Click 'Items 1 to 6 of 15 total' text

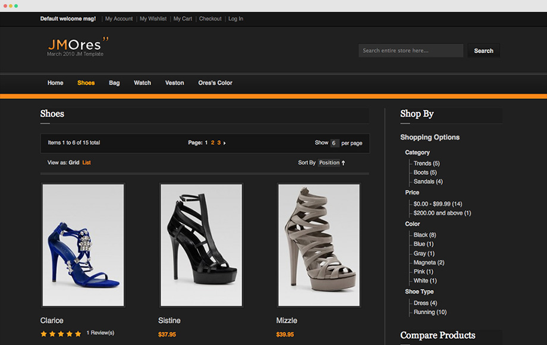[x=74, y=143]
